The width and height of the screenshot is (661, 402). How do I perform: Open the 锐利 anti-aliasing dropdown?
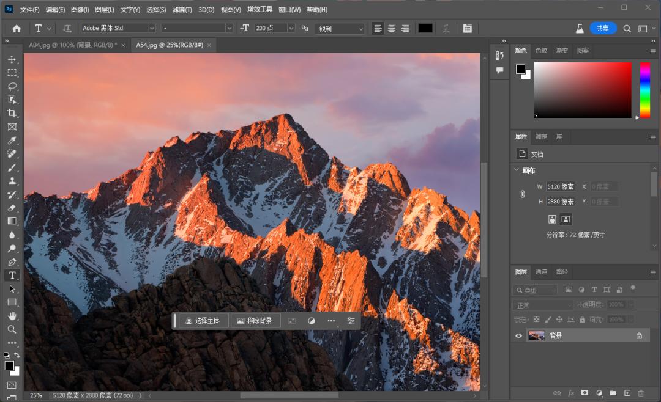coord(340,28)
